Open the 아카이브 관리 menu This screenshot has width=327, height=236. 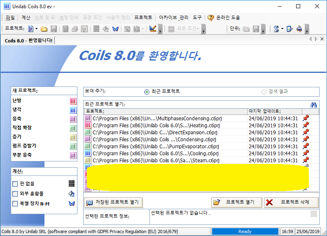(x=173, y=18)
